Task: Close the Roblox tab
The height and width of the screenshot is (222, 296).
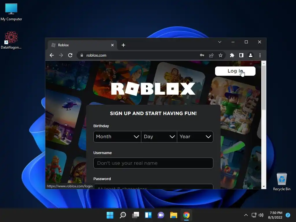Action: [x=112, y=45]
